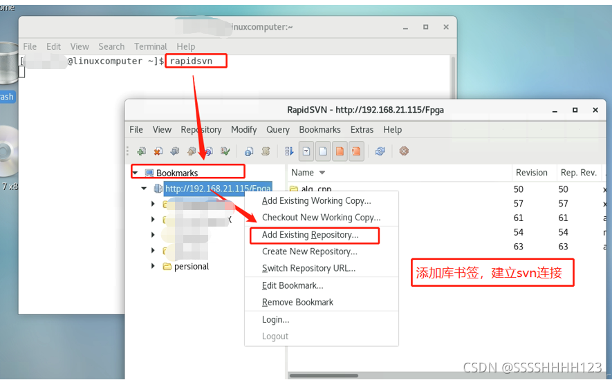Open the Bookmarks menu in menu bar
Image resolution: width=612 pixels, height=380 pixels.
319,129
